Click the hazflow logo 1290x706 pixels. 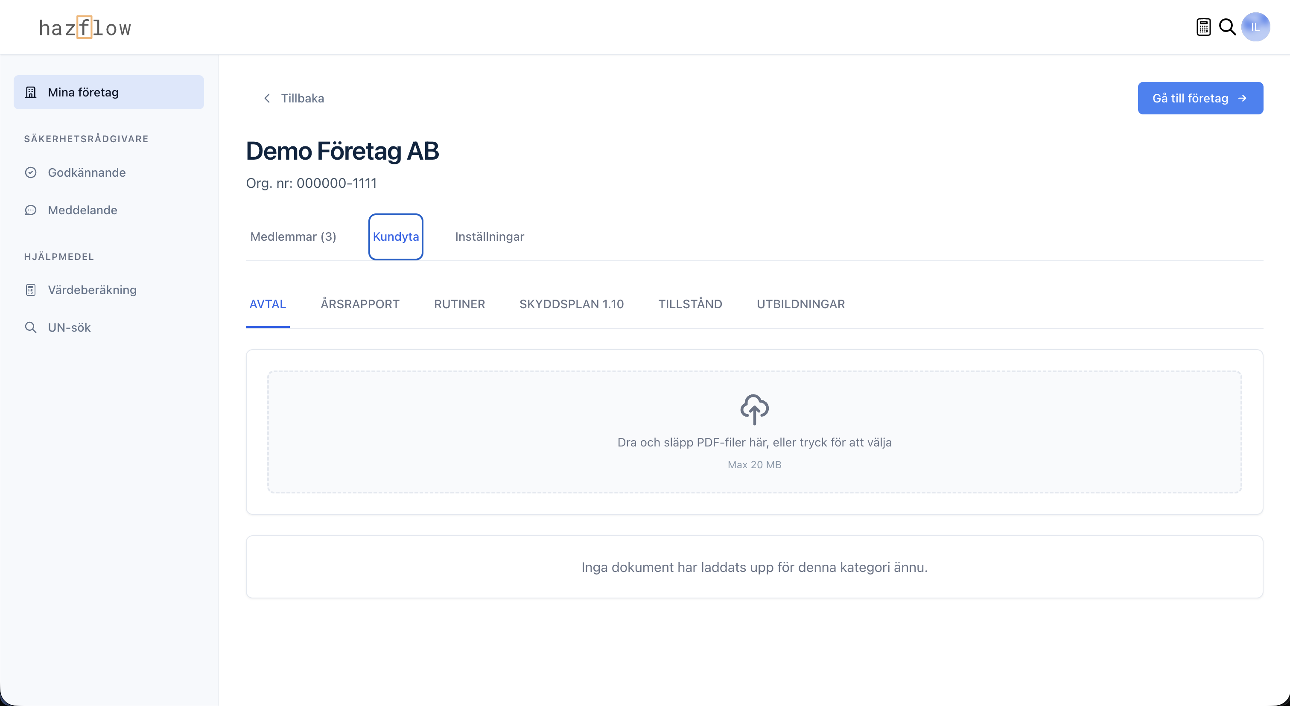click(x=85, y=28)
